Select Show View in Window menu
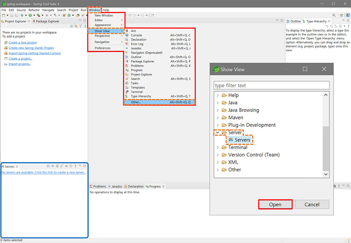 click(x=106, y=31)
